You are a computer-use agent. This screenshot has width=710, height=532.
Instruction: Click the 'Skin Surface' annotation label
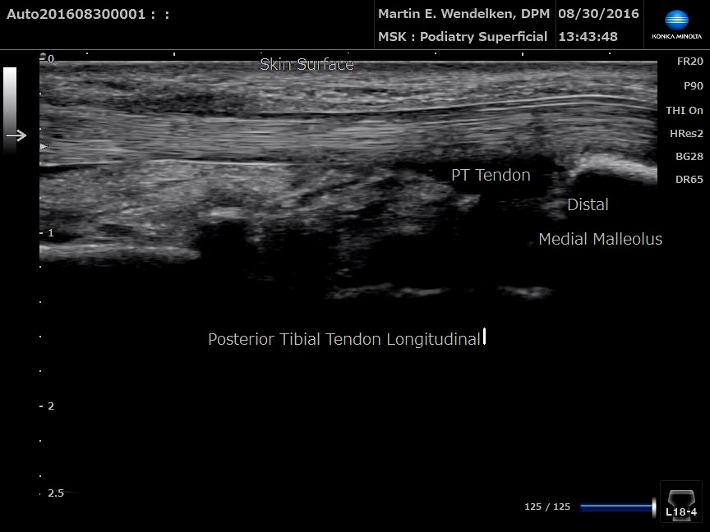coord(307,64)
